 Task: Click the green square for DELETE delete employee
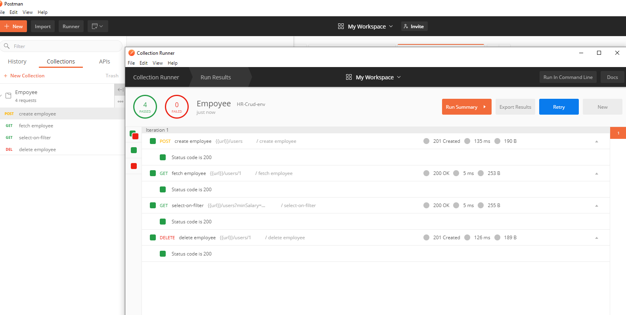pos(153,237)
